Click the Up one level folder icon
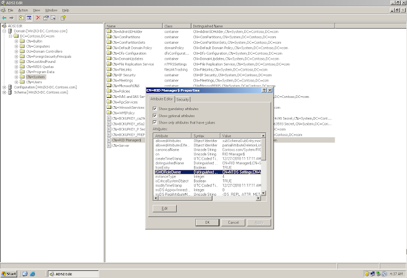 click(x=22, y=18)
